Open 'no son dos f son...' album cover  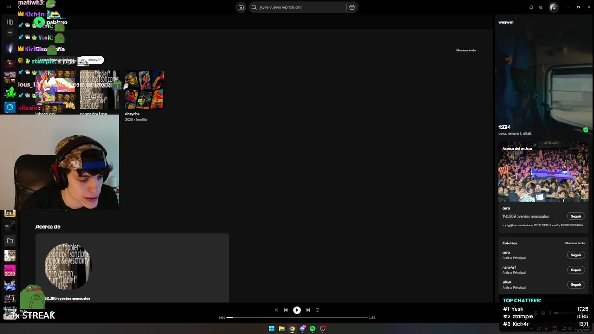[100, 90]
